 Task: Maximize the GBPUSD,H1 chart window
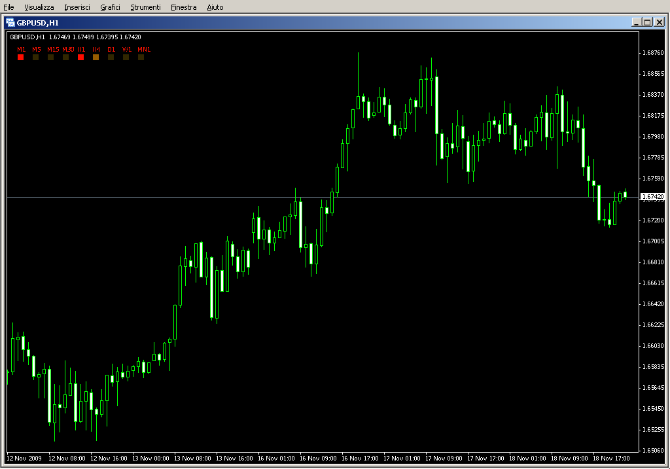pos(647,22)
